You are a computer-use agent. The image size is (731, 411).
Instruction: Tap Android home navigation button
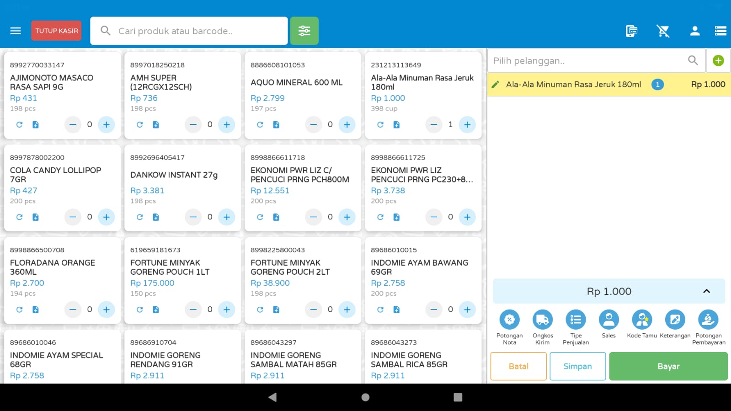pos(365,397)
